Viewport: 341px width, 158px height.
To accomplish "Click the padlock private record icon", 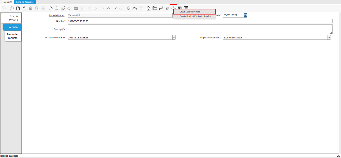I will [x=148, y=8].
